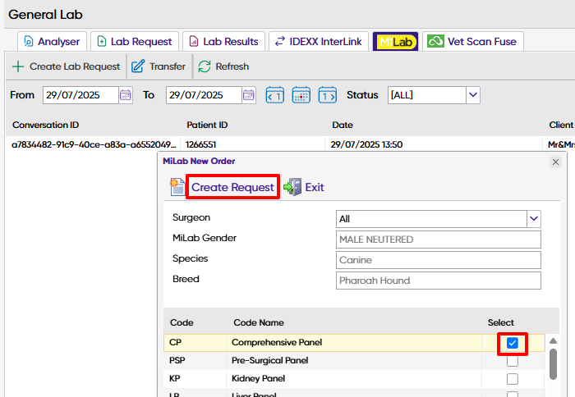Viewport: 575px width, 397px height.
Task: Click the PSP code cell
Action: (x=195, y=360)
